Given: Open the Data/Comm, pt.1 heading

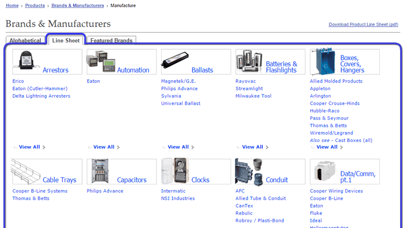Looking at the screenshot, I should click(x=358, y=177).
